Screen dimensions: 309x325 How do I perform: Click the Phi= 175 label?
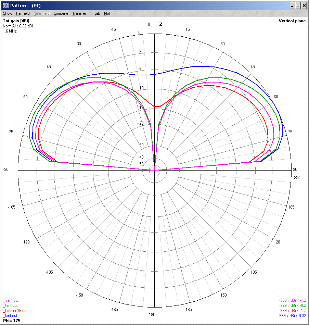tap(12, 321)
